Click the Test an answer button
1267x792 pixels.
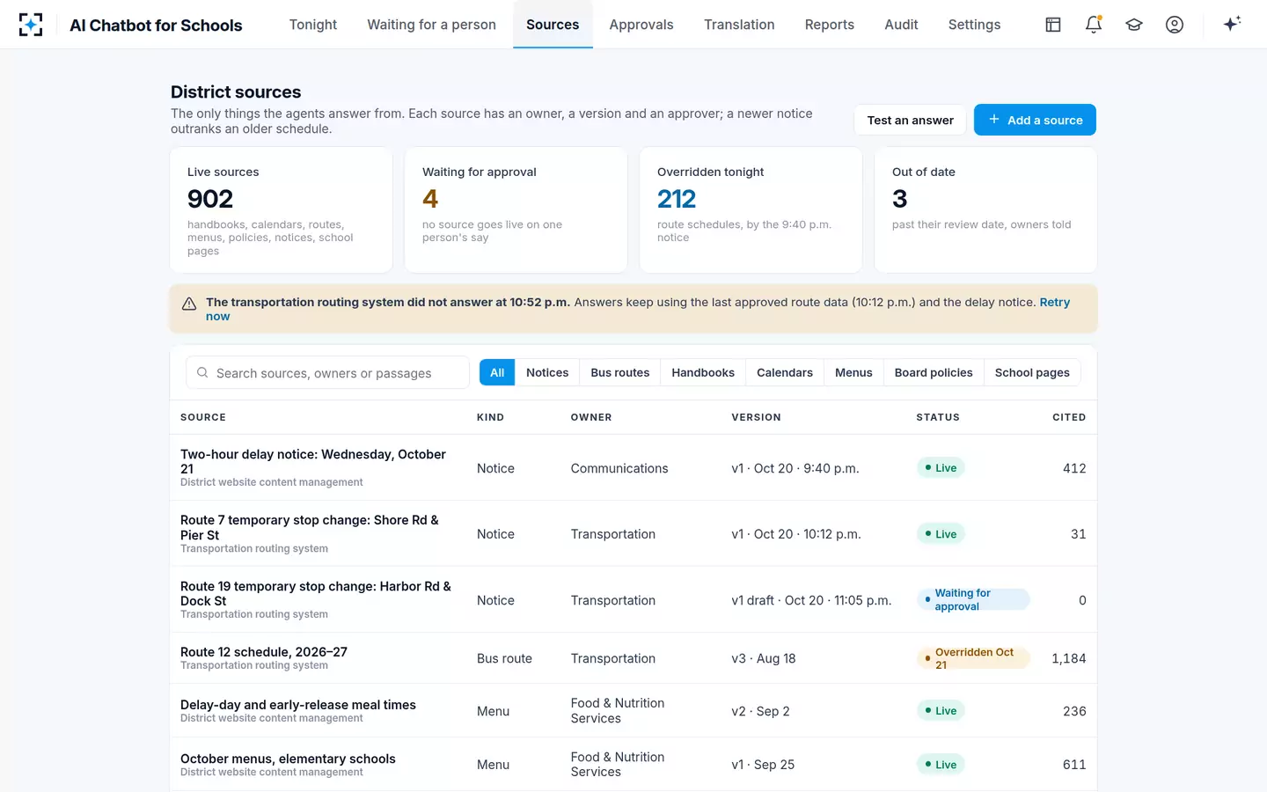pyautogui.click(x=910, y=121)
